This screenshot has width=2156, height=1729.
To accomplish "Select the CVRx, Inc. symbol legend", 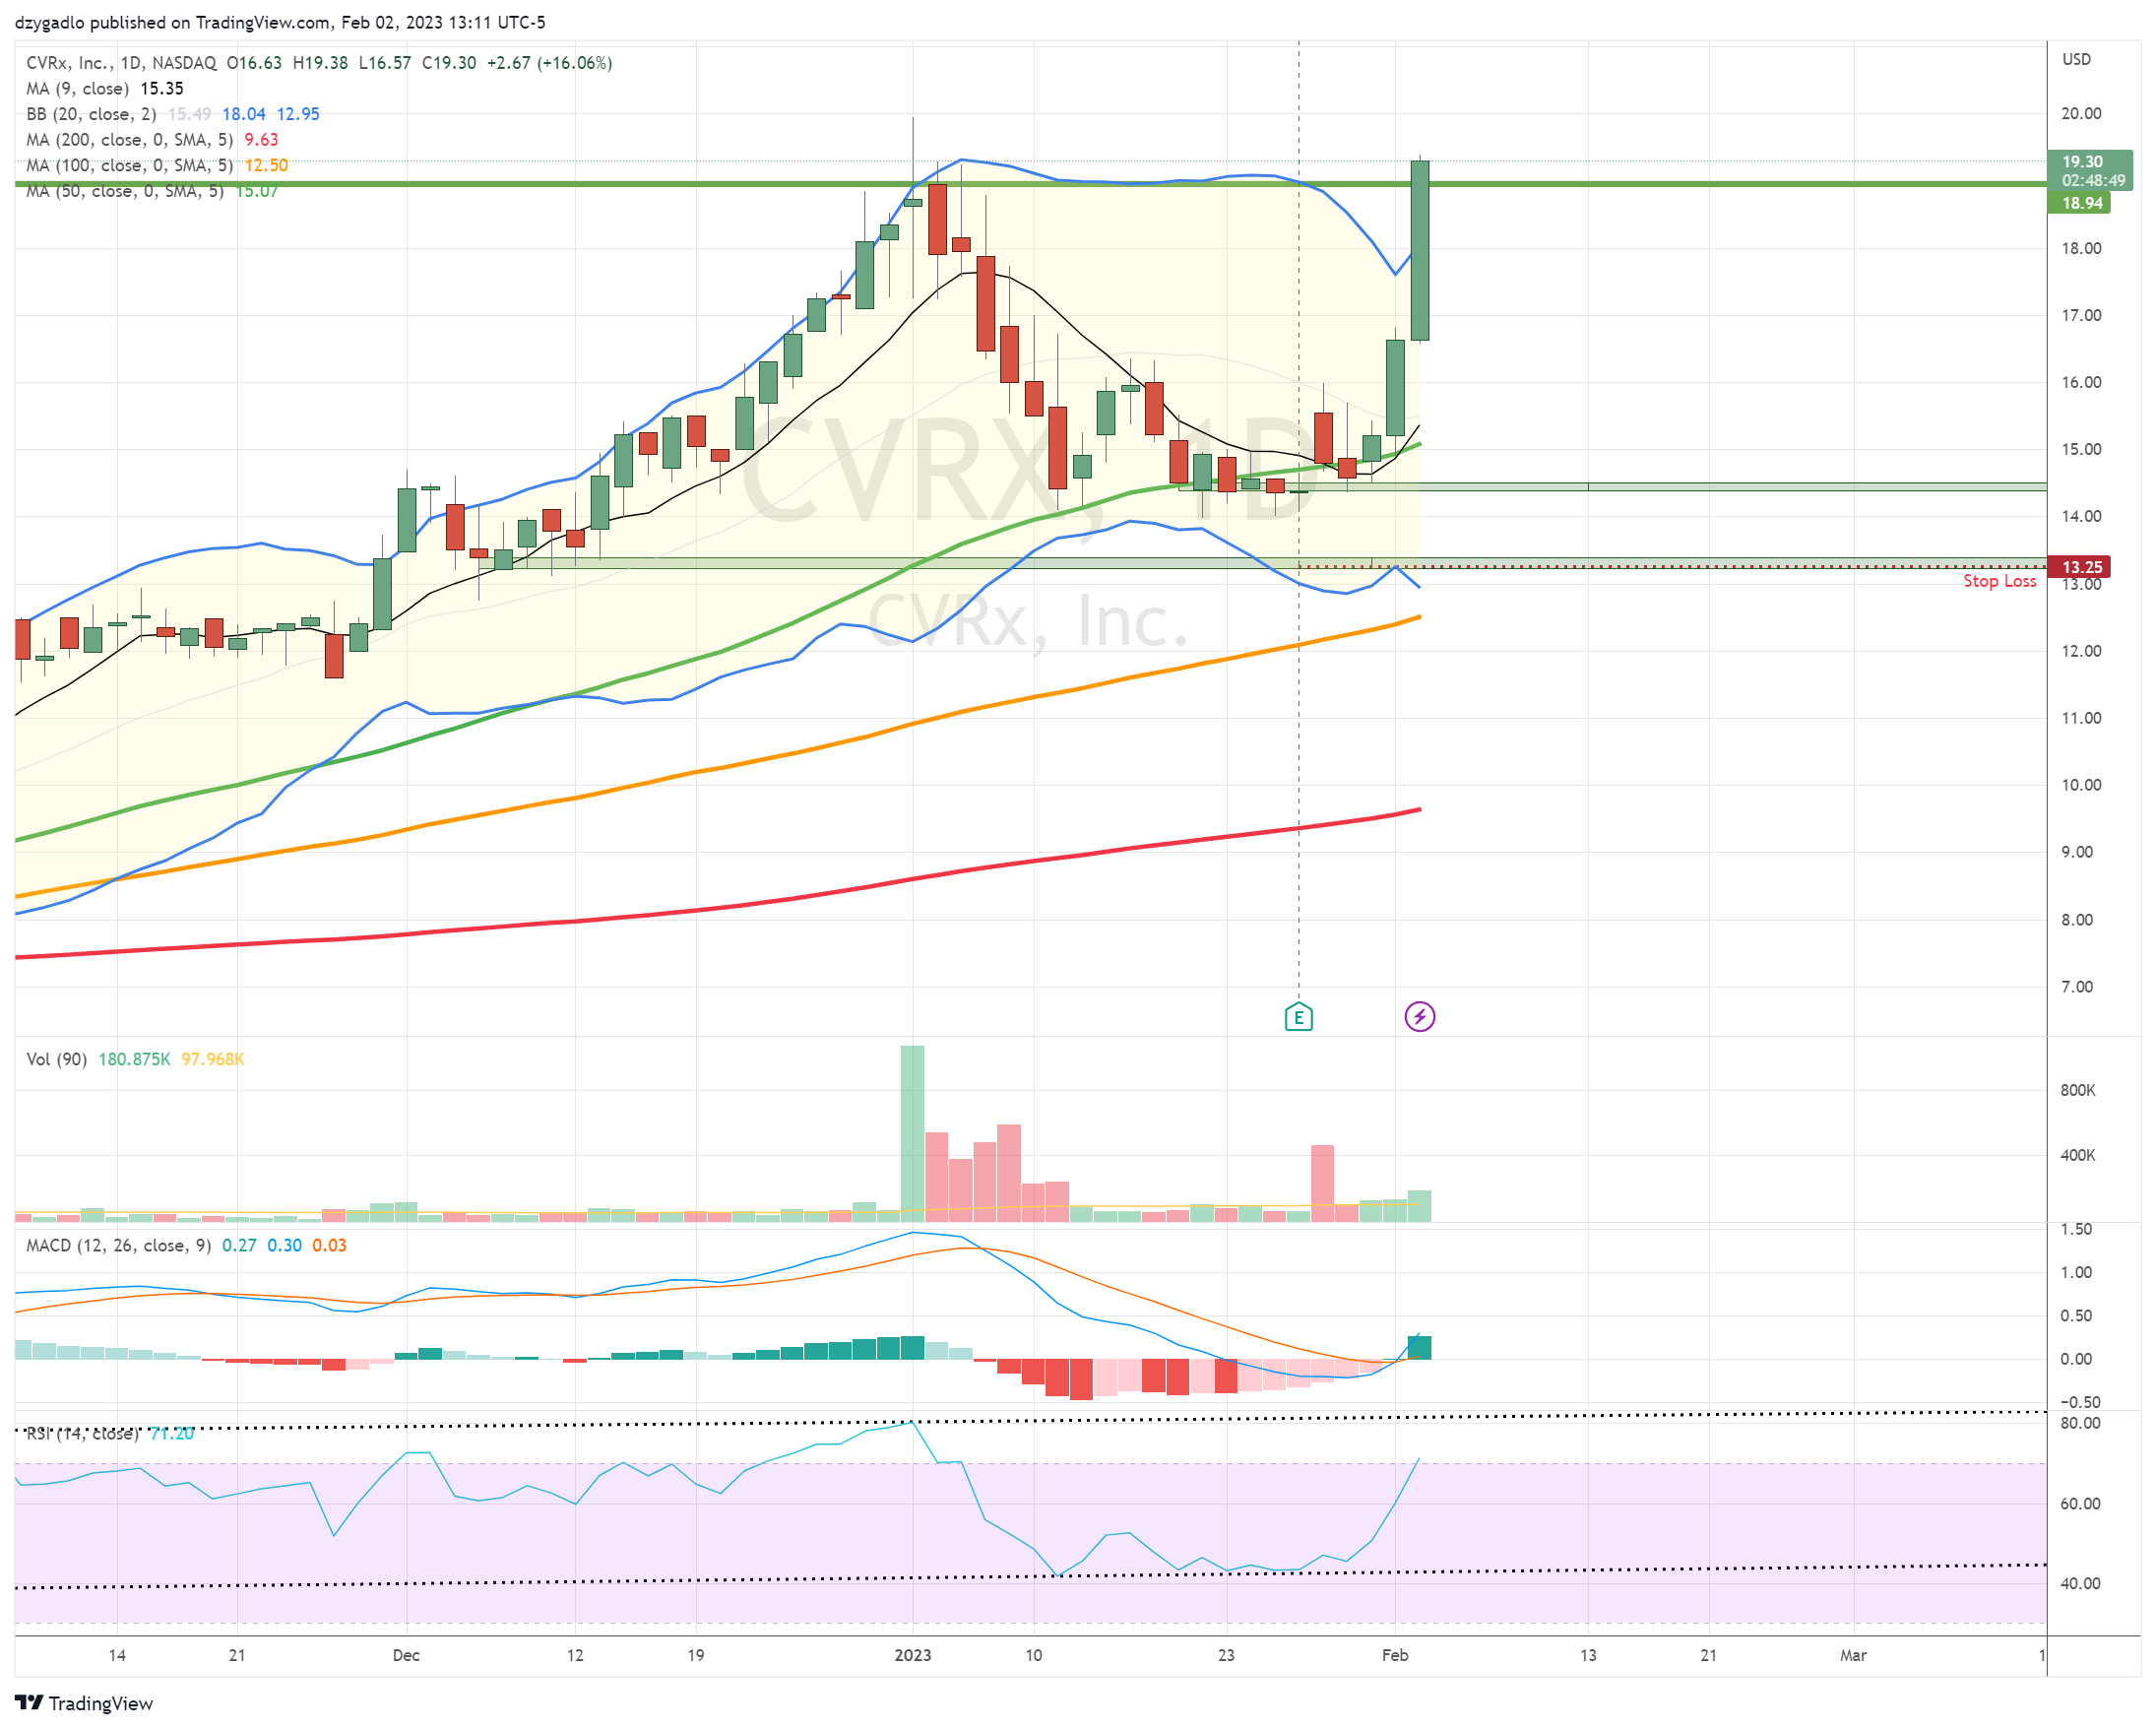I will (x=320, y=63).
